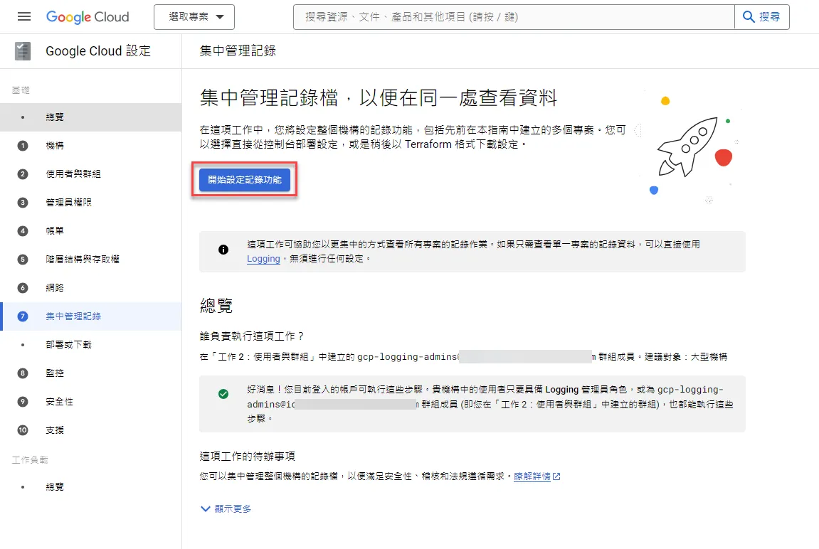Click the number 4 step icon

point(23,230)
